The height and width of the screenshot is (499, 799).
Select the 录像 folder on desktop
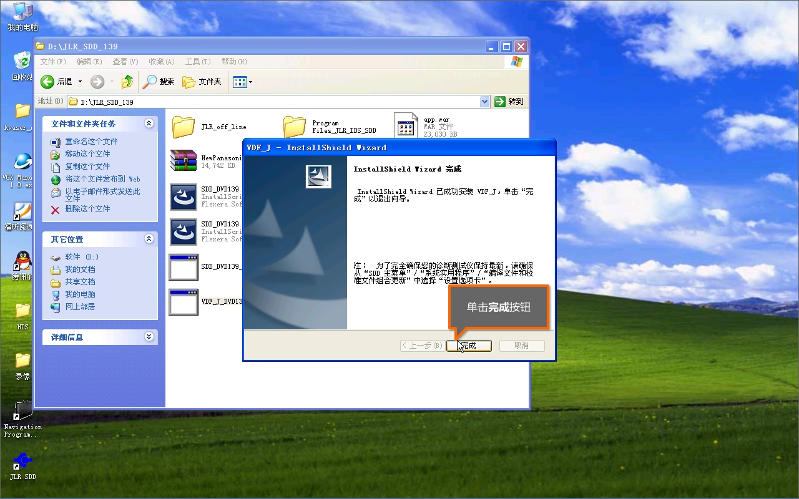(x=22, y=366)
